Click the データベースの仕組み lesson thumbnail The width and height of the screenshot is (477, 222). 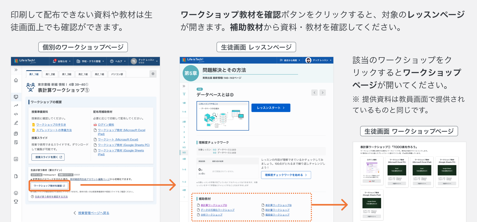pos(223,116)
